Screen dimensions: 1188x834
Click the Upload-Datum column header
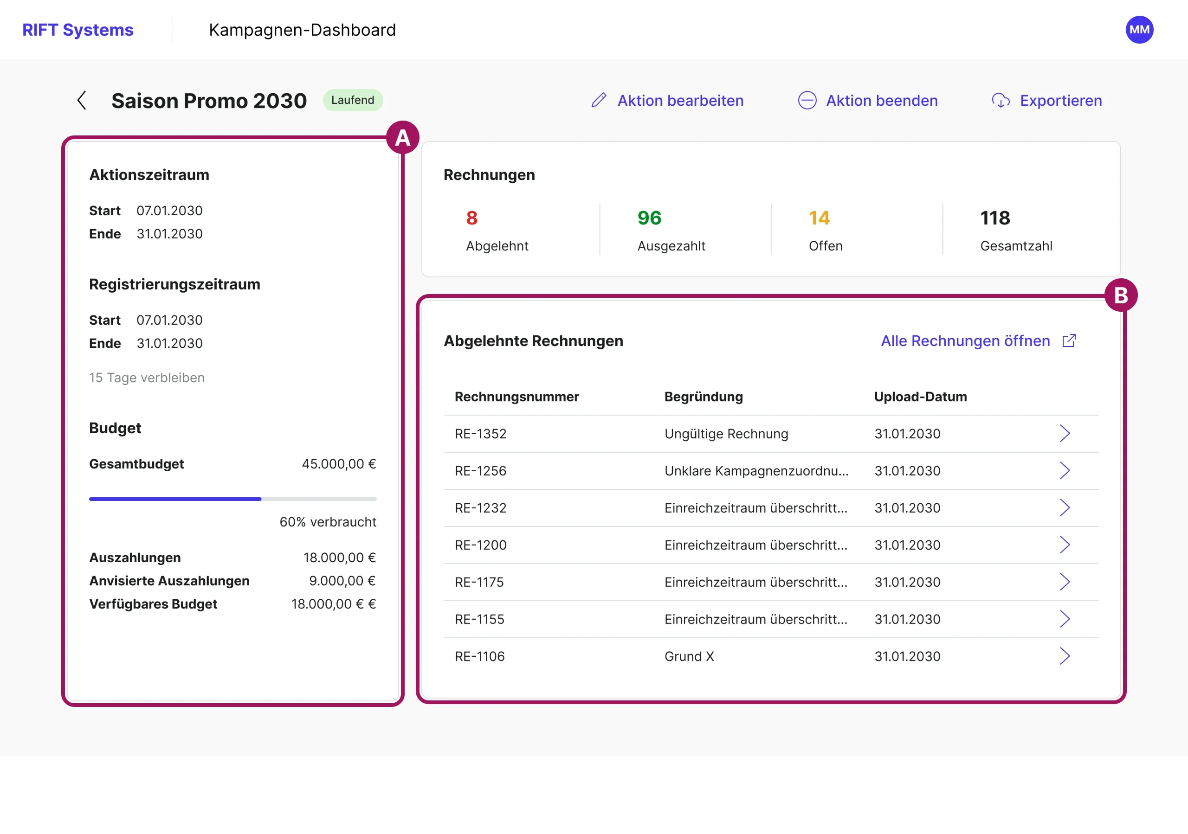coord(921,397)
